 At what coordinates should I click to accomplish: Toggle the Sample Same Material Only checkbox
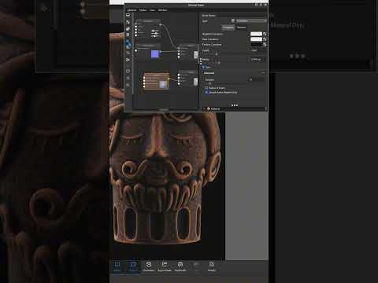206,92
